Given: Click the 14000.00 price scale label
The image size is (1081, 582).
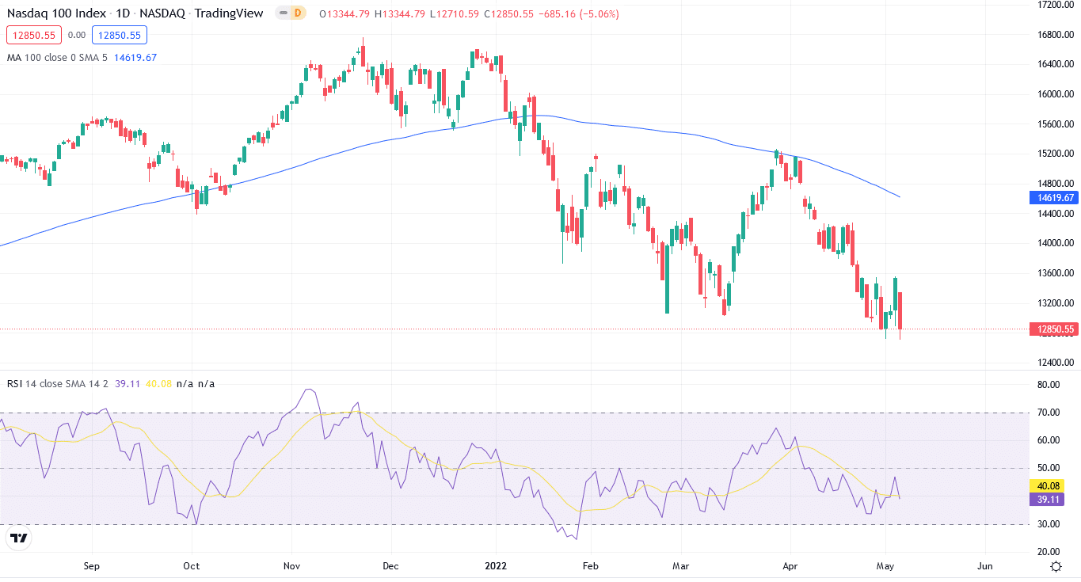Looking at the screenshot, I should pos(1055,243).
